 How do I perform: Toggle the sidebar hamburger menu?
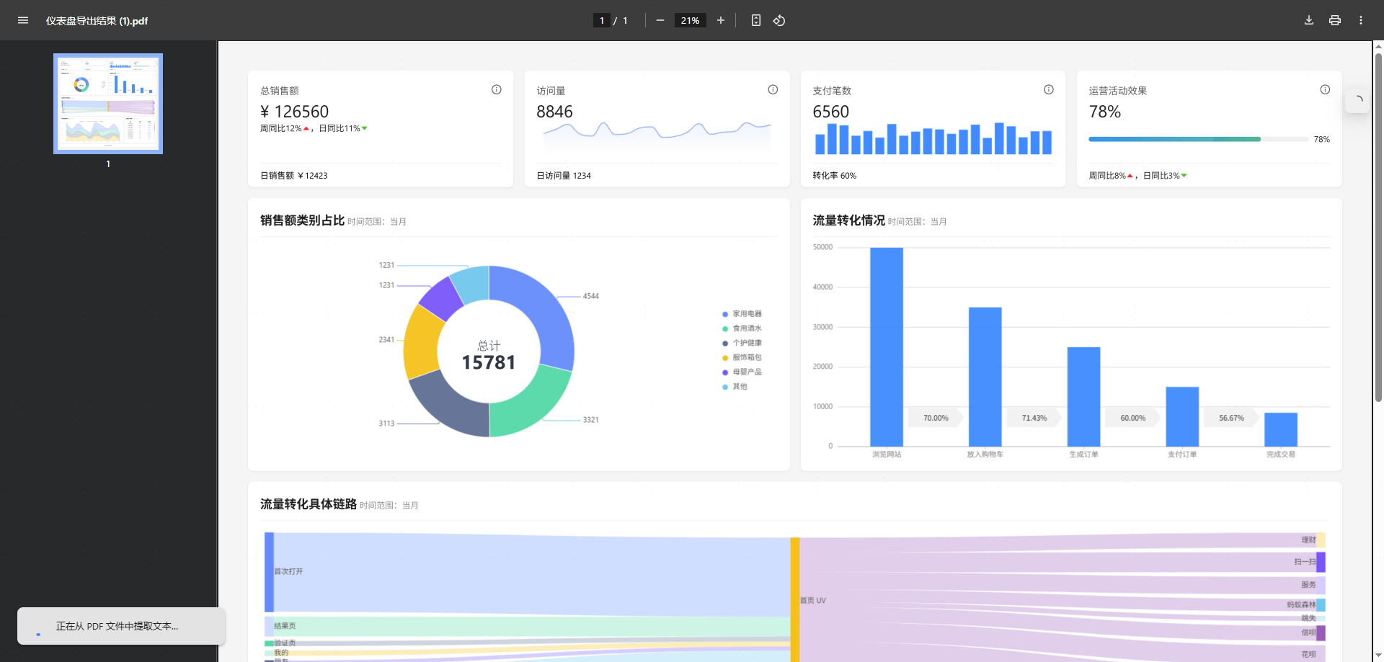point(23,20)
